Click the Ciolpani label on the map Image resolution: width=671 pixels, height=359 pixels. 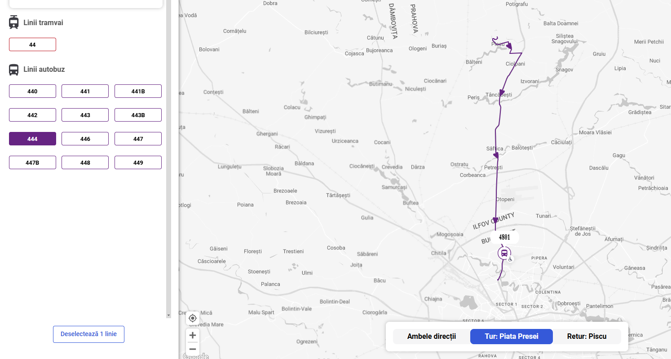click(x=515, y=64)
